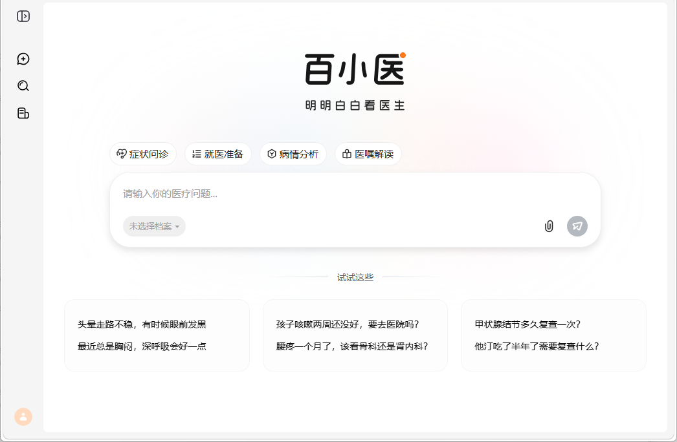Try the suggestion 腰疼一个月了
677x442 pixels.
click(x=352, y=346)
